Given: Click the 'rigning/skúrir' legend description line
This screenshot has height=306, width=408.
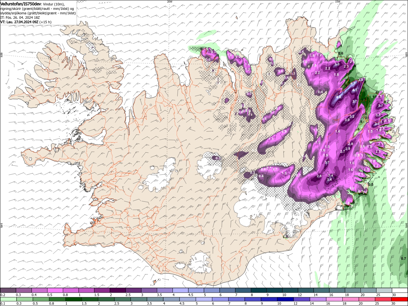Looking at the screenshot, I should click(x=37, y=9).
